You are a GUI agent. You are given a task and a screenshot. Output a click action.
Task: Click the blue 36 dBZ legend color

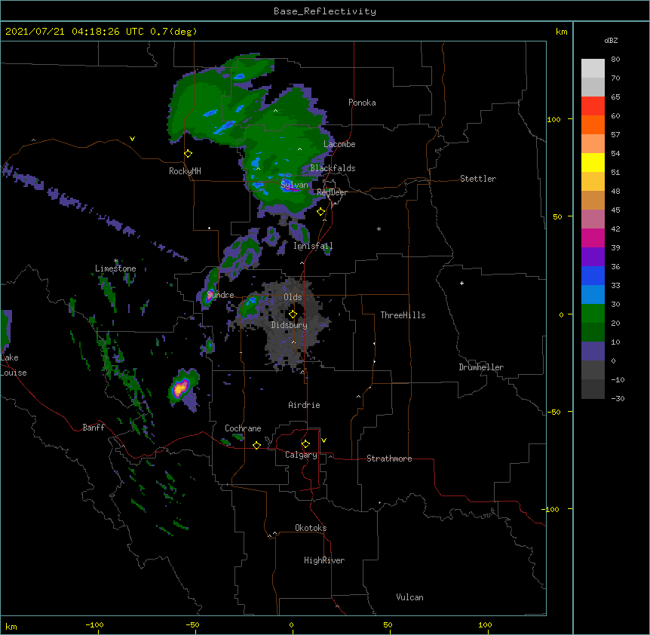click(x=593, y=275)
